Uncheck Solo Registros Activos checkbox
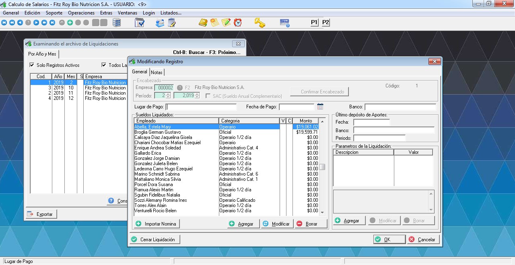 pos(32,65)
